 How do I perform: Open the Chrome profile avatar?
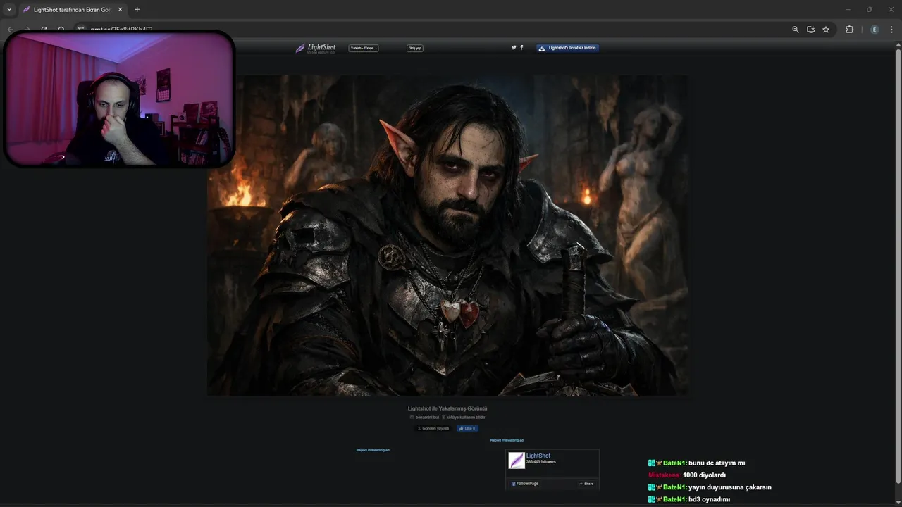[875, 30]
